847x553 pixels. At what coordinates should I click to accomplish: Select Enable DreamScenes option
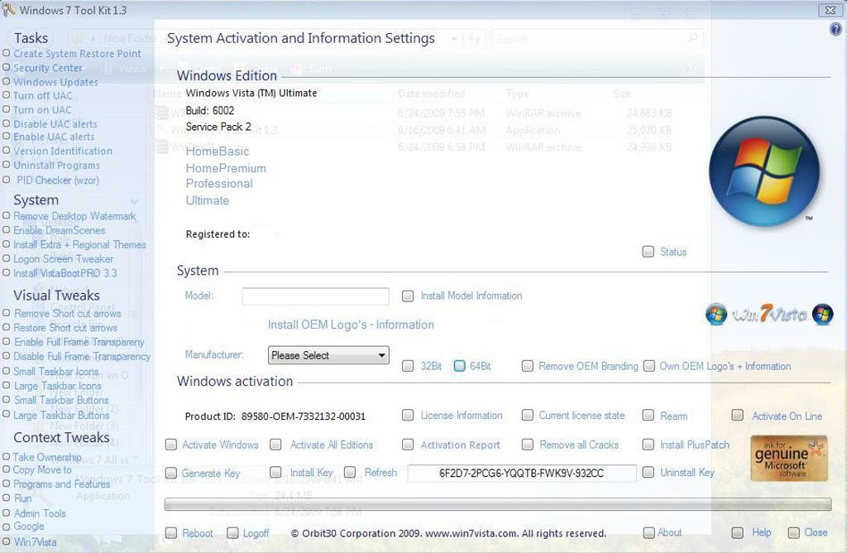(7, 230)
